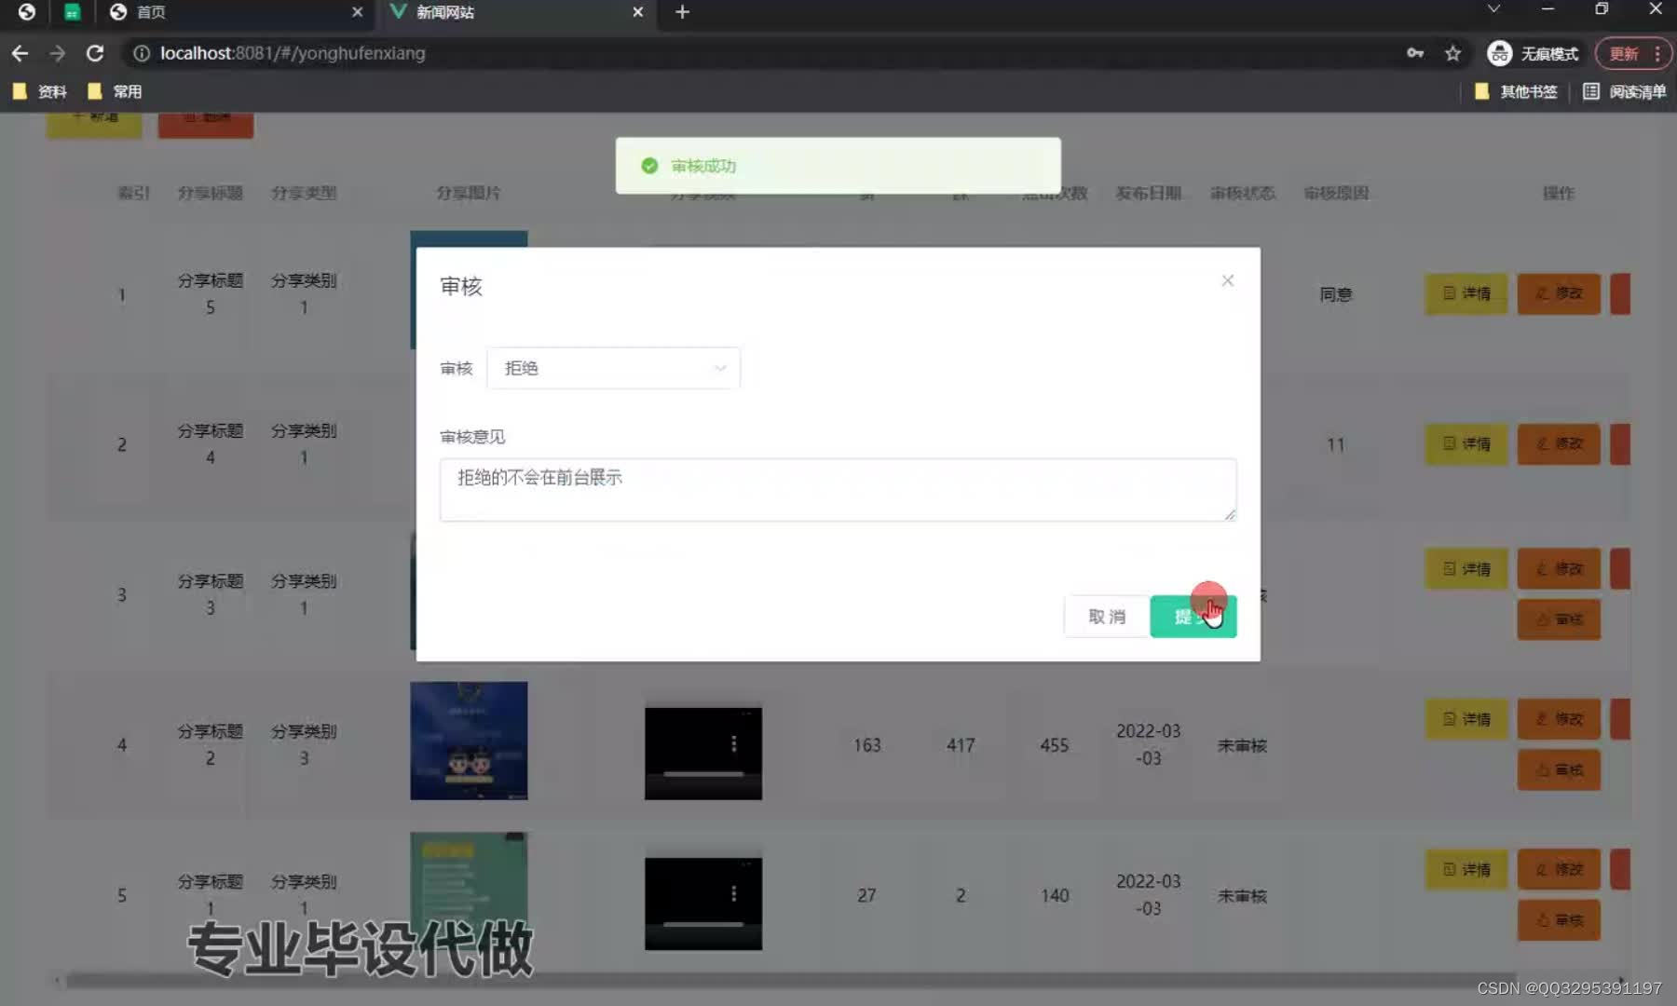Click 修改 button in row 2
The width and height of the screenshot is (1677, 1006).
pos(1559,444)
